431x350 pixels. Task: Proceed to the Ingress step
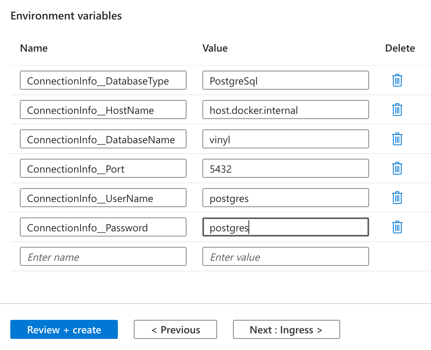(x=286, y=329)
